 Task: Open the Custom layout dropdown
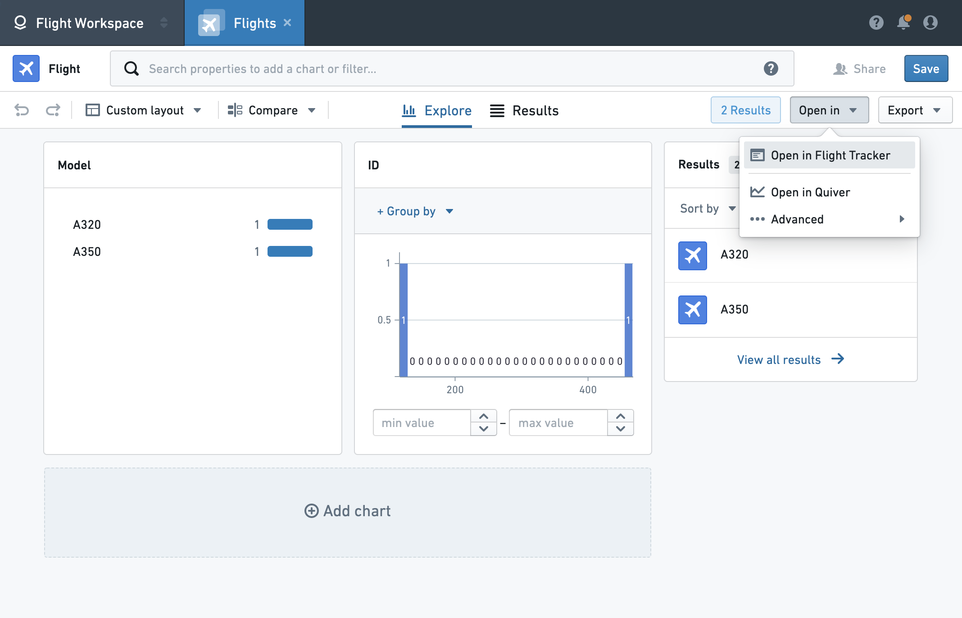coord(144,110)
